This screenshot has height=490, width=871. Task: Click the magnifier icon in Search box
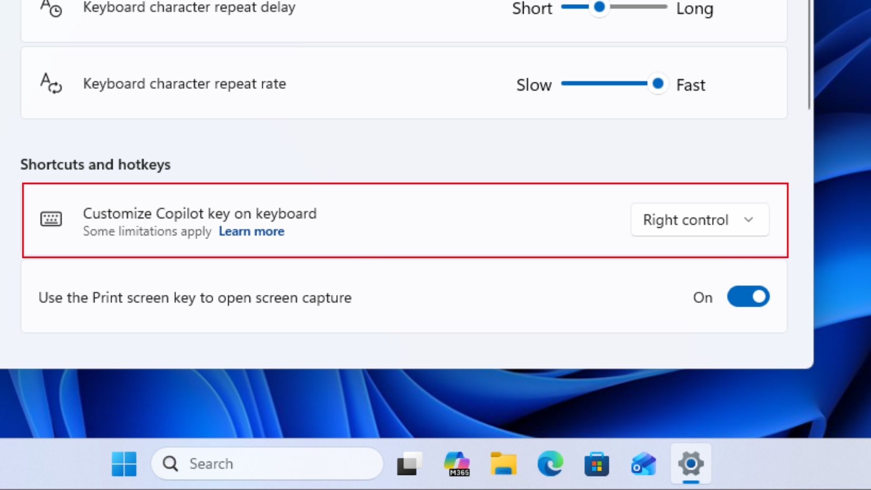coord(171,464)
